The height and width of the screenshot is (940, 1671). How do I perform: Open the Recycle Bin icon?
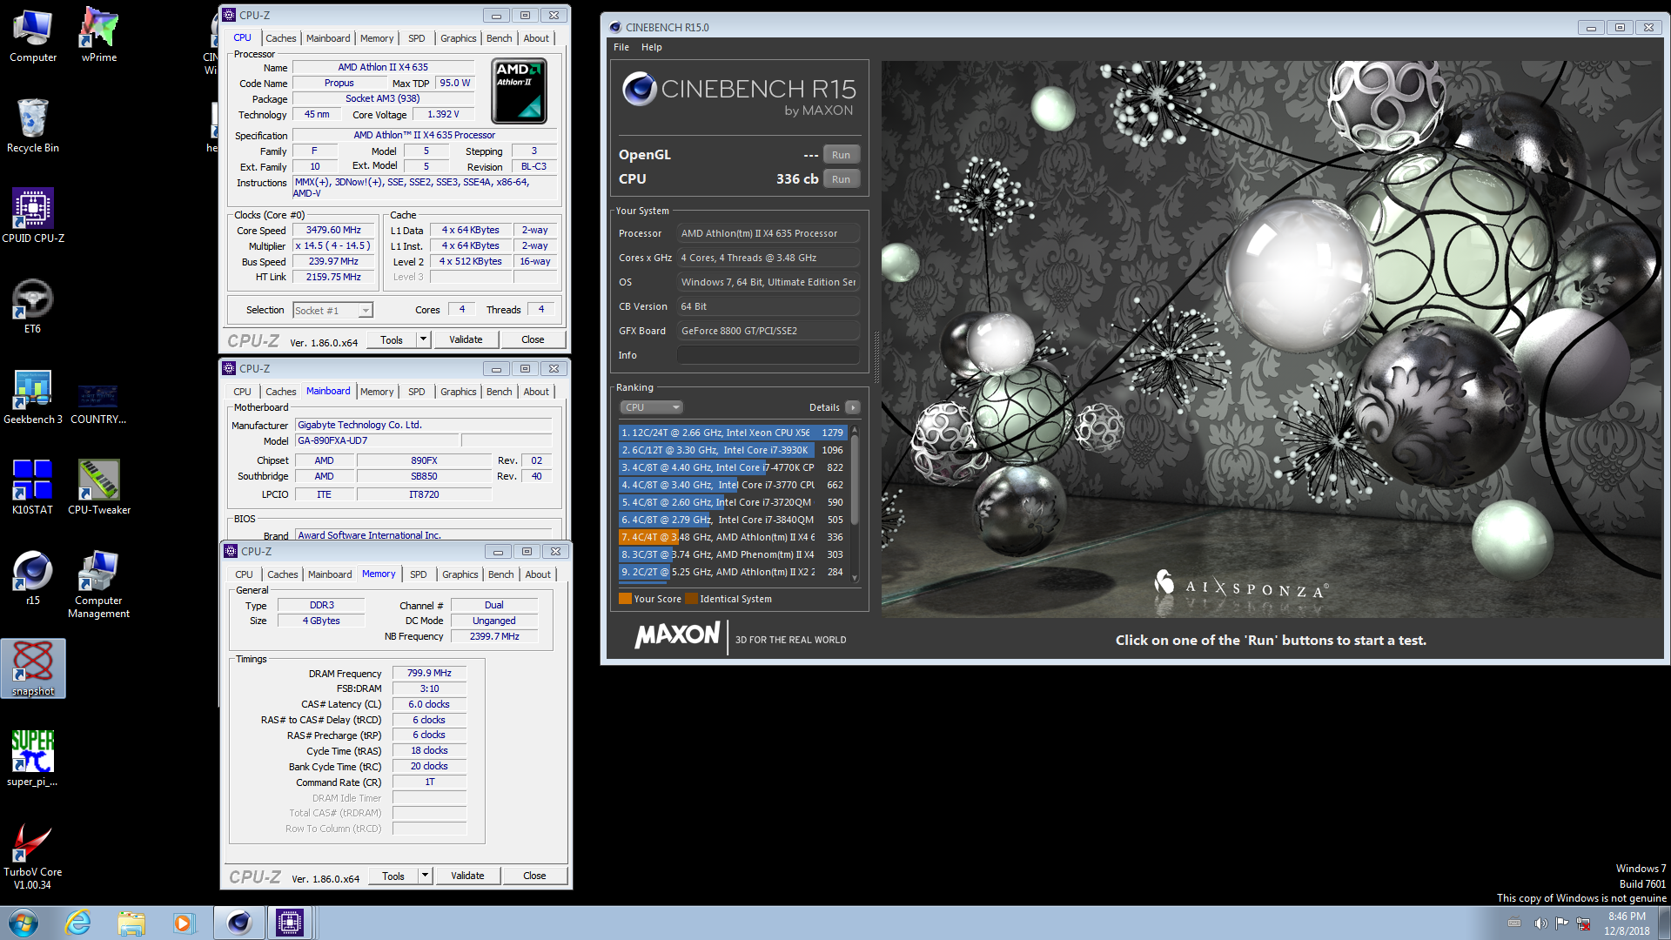33,124
